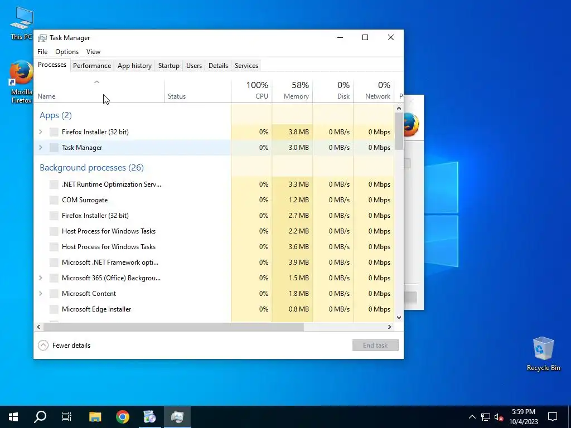The width and height of the screenshot is (571, 428).
Task: Click the vertical scrollbar up arrow
Action: (399, 108)
